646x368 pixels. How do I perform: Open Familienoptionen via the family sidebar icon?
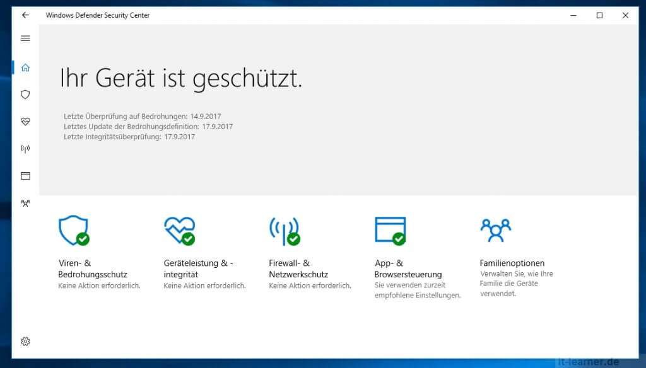coord(25,203)
